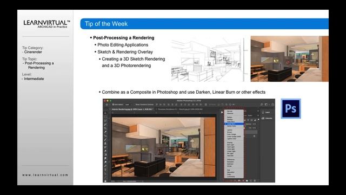Choose Difference blend mode
Viewport: 346px width, 195px height.
click(231, 160)
